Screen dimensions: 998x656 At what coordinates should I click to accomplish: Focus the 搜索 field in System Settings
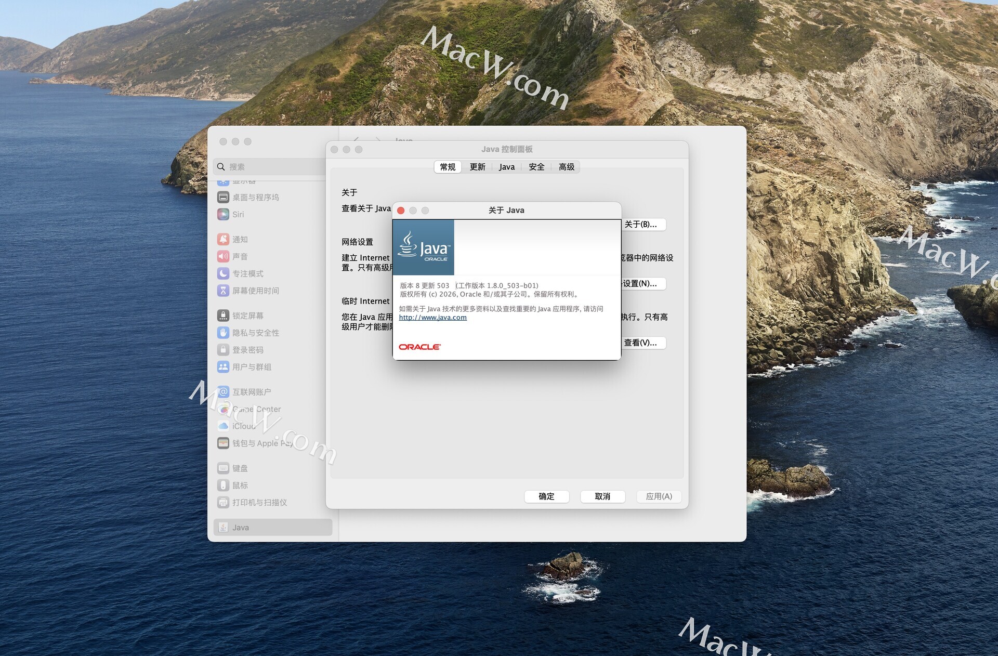pyautogui.click(x=270, y=167)
